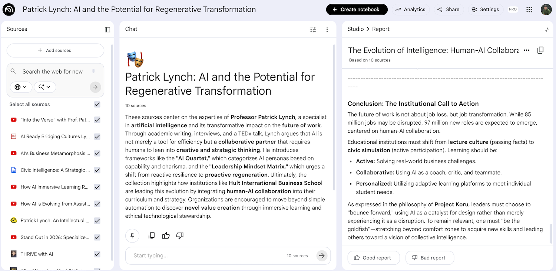556x271 pixels.
Task: Click the YouTube icon beside "Into the Verse"
Action: (x=14, y=120)
